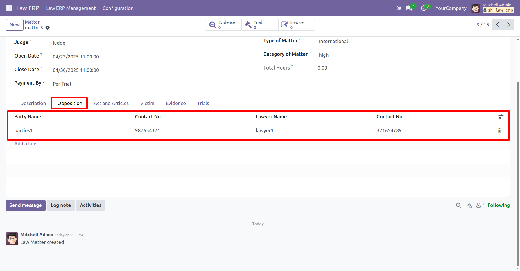This screenshot has height=271, width=520.
Task: Open the activities clock icon
Action: (x=424, y=8)
